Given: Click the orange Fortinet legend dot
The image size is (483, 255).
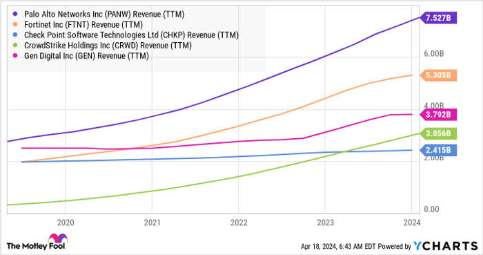Looking at the screenshot, I should [x=15, y=25].
